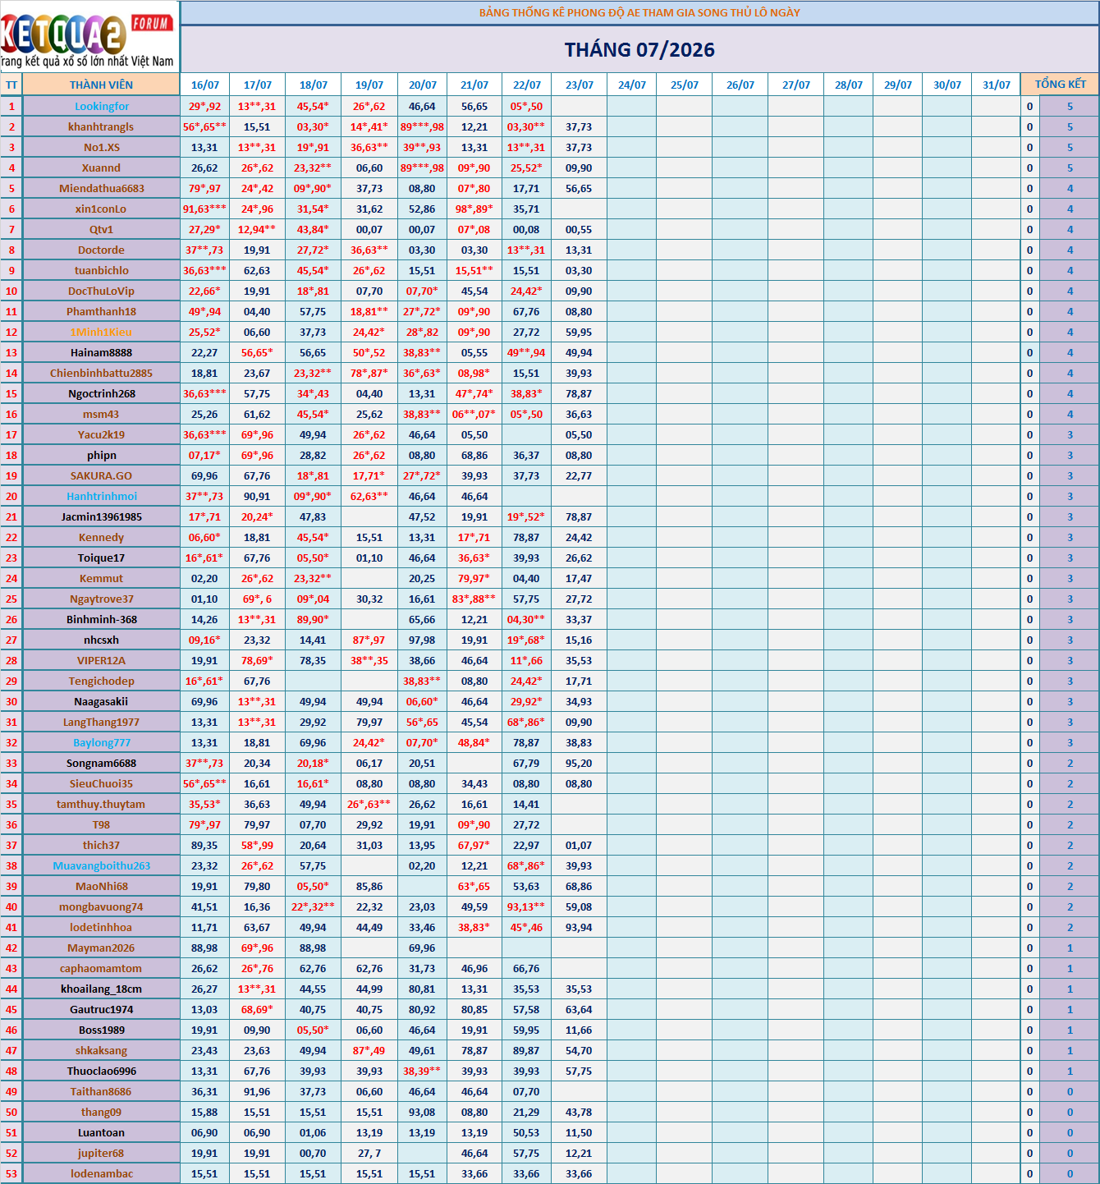Select member Doctorde
The image size is (1100, 1184).
(x=102, y=250)
